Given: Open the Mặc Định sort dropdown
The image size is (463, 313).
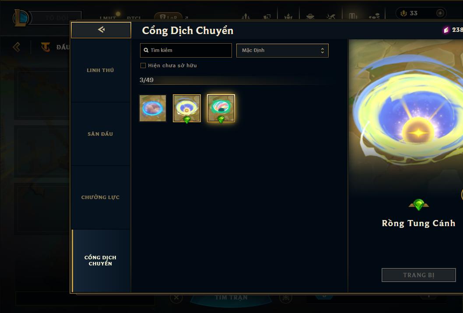Looking at the screenshot, I should click(x=282, y=50).
